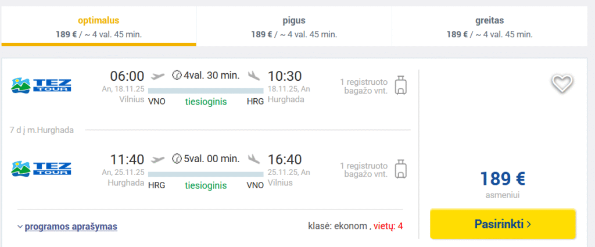
Task: Click the clock icon beside 5val. 00 min.
Action: (x=177, y=159)
